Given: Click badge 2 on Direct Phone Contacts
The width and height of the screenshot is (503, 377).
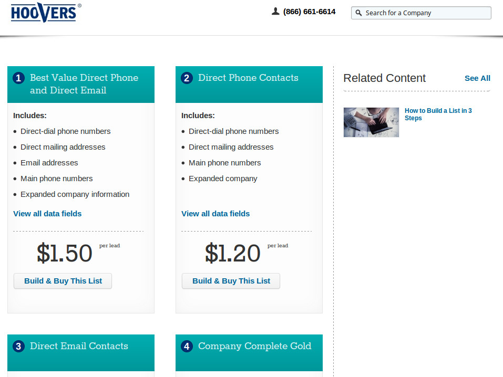Looking at the screenshot, I should pyautogui.click(x=187, y=78).
